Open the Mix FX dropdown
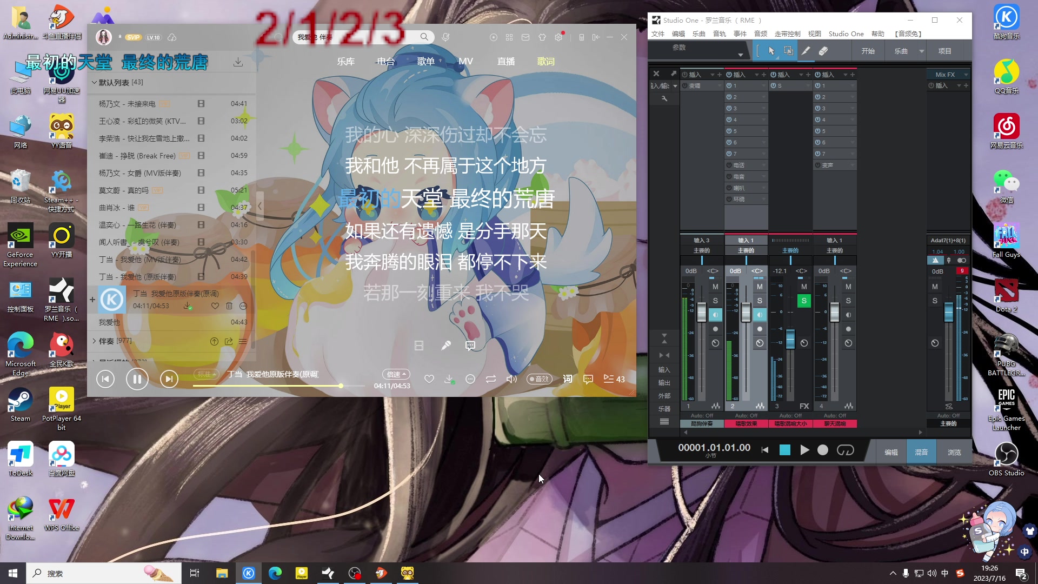This screenshot has height=584, width=1038. 966,75
